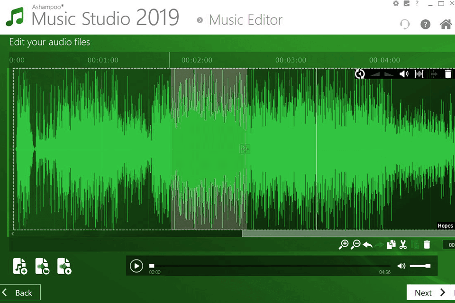
Task: Click the fade-out ramp icon on the track
Action: tap(389, 74)
